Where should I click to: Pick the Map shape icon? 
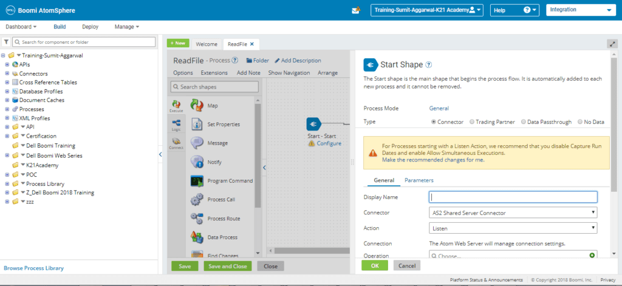tap(197, 106)
